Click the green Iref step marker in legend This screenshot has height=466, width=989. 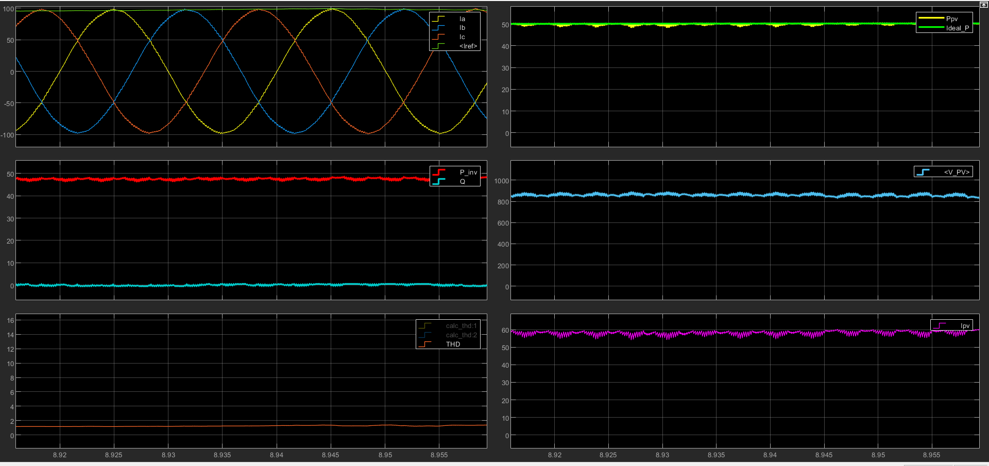coord(438,46)
